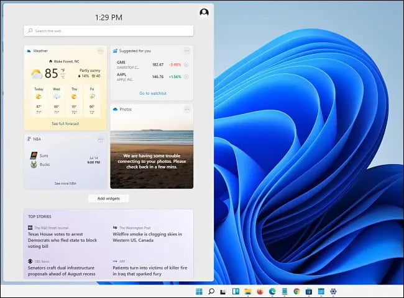Click the Photos OneDrive cloud icon
This screenshot has height=298, width=404.
pos(115,110)
